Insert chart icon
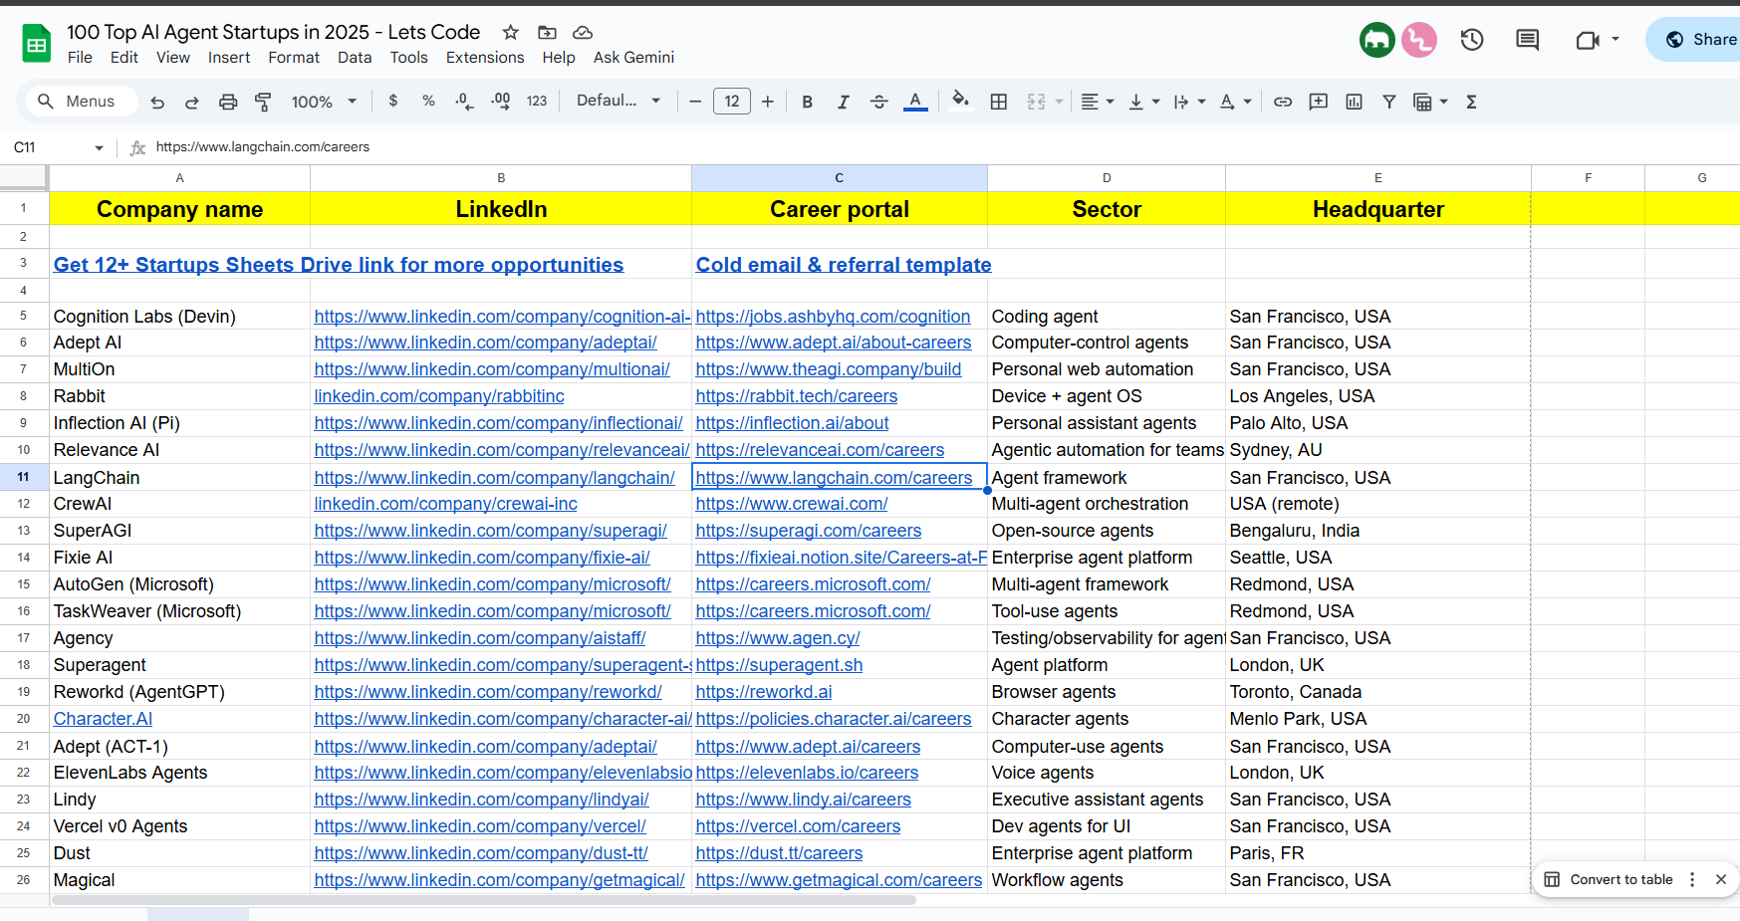This screenshot has height=921, width=1740. click(1355, 102)
